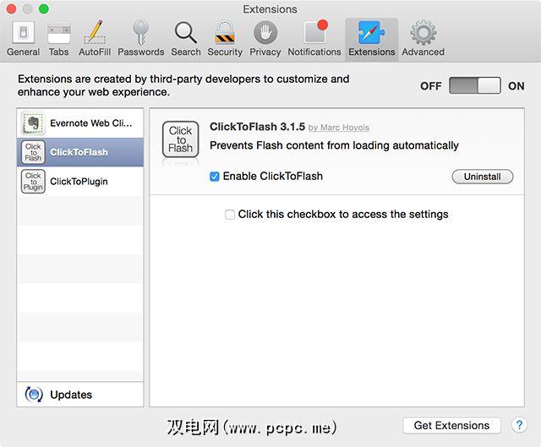Open the developer link Marc Hoyois
The height and width of the screenshot is (447, 541).
click(347, 128)
